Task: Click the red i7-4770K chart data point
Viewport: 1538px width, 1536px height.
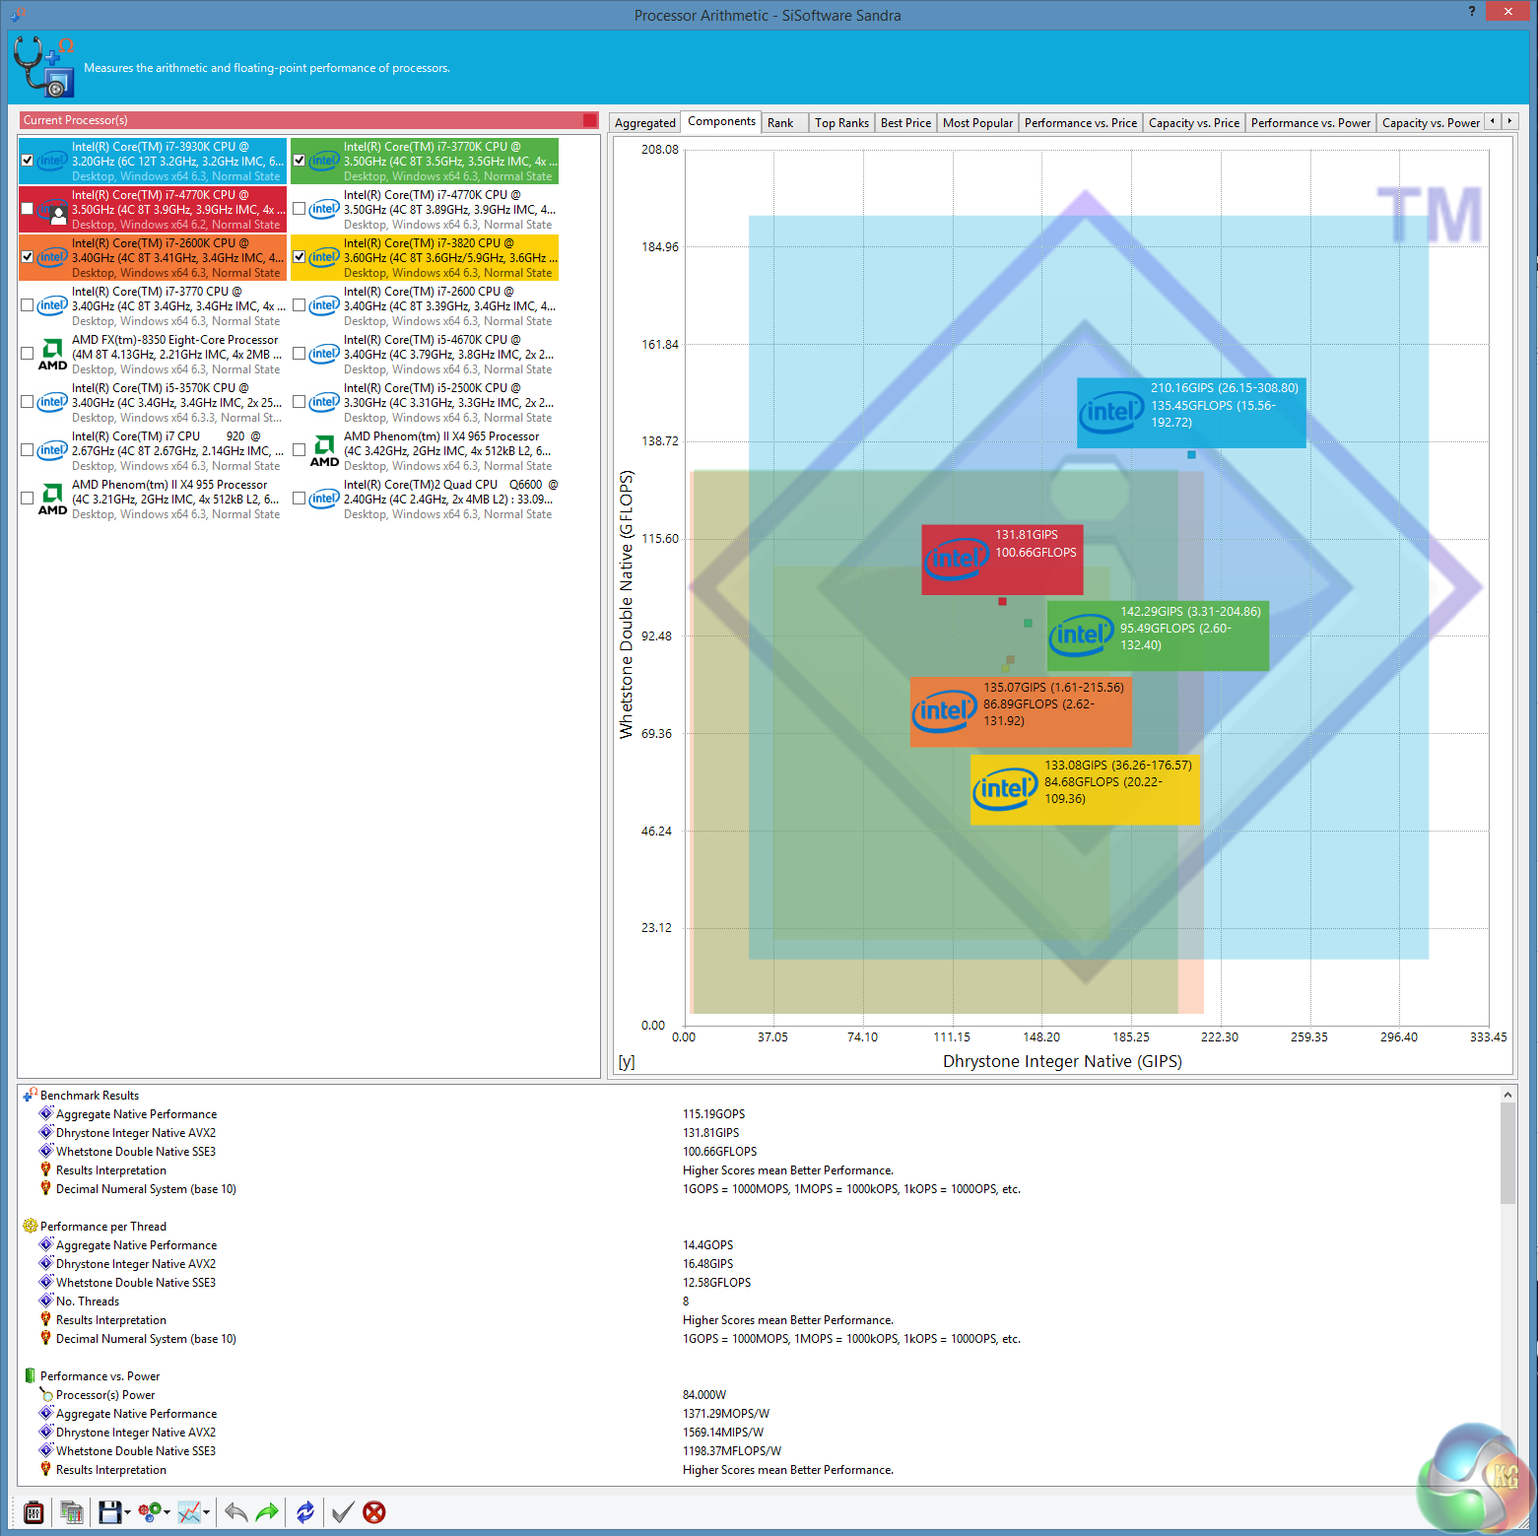Action: tap(1002, 601)
